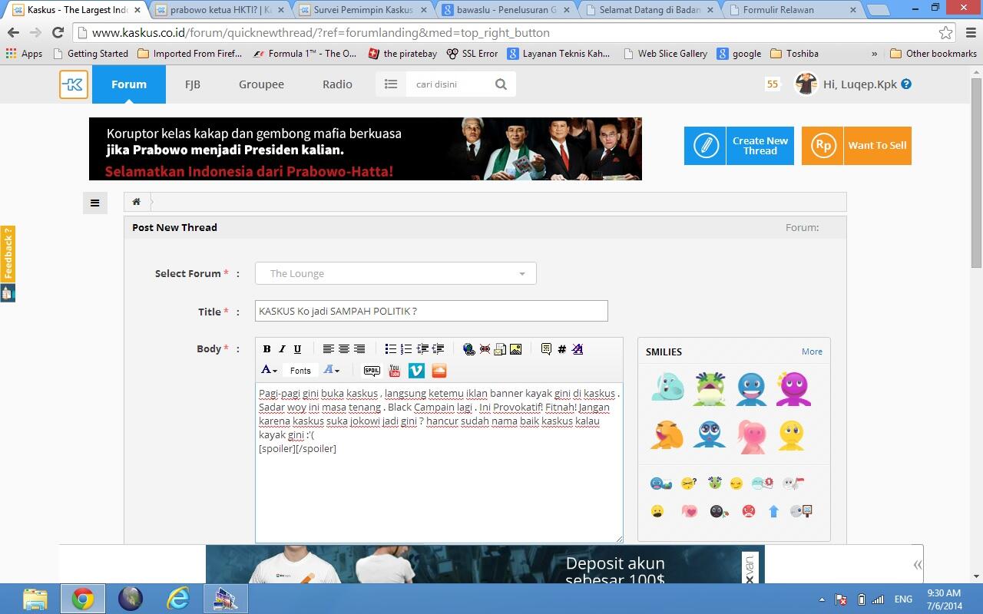Align body text right
The width and height of the screenshot is (983, 614).
click(359, 349)
